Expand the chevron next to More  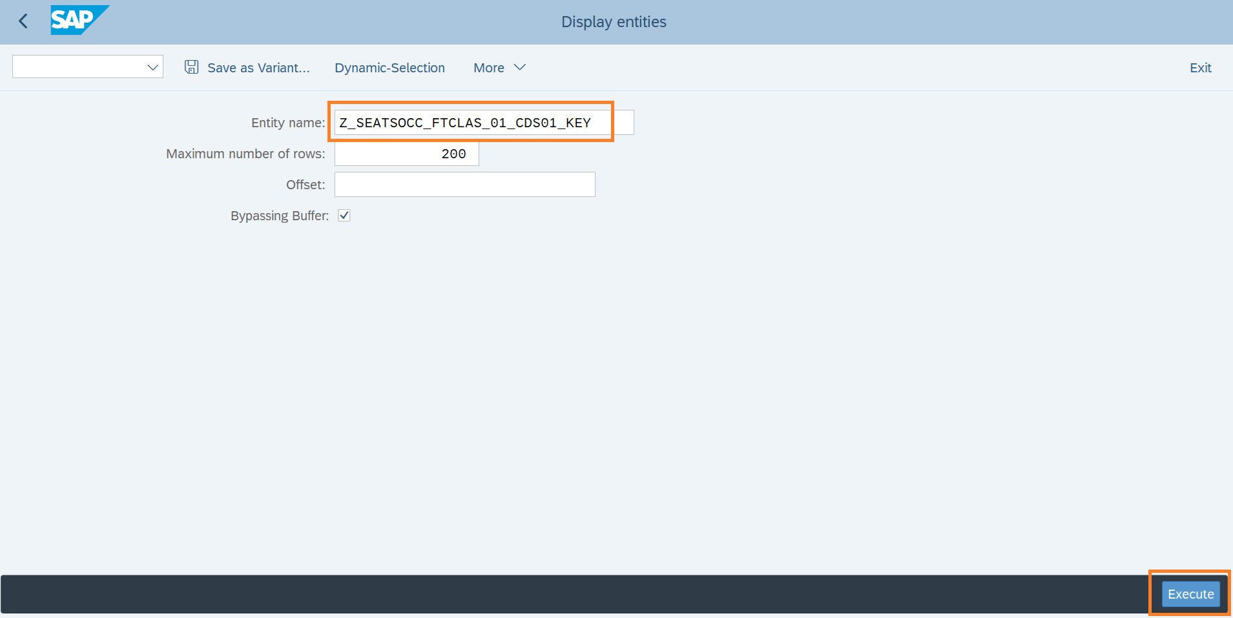(x=520, y=67)
